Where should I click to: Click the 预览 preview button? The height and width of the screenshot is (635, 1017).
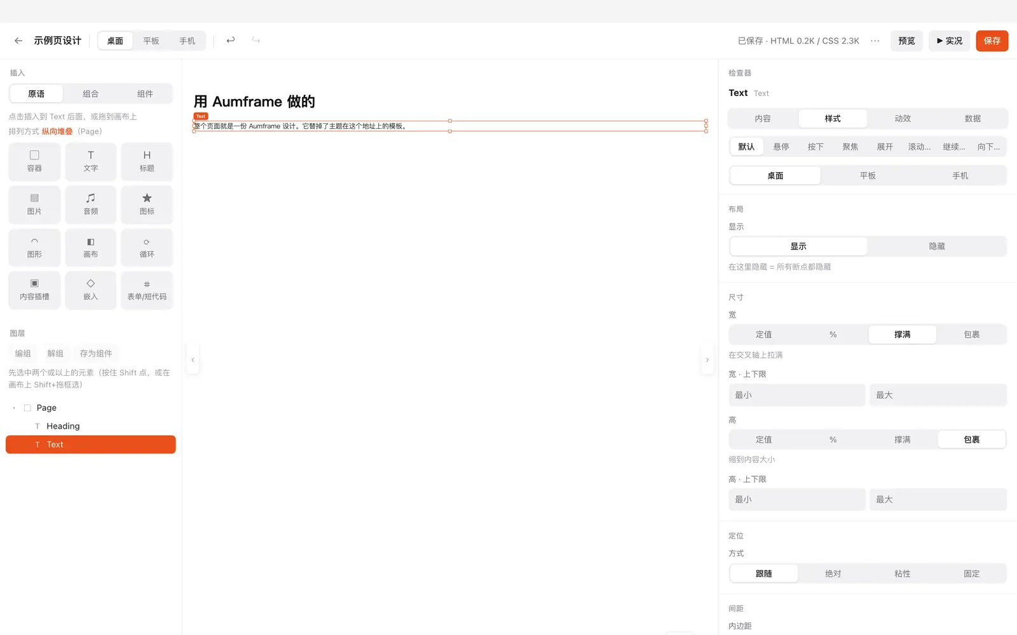pos(906,41)
